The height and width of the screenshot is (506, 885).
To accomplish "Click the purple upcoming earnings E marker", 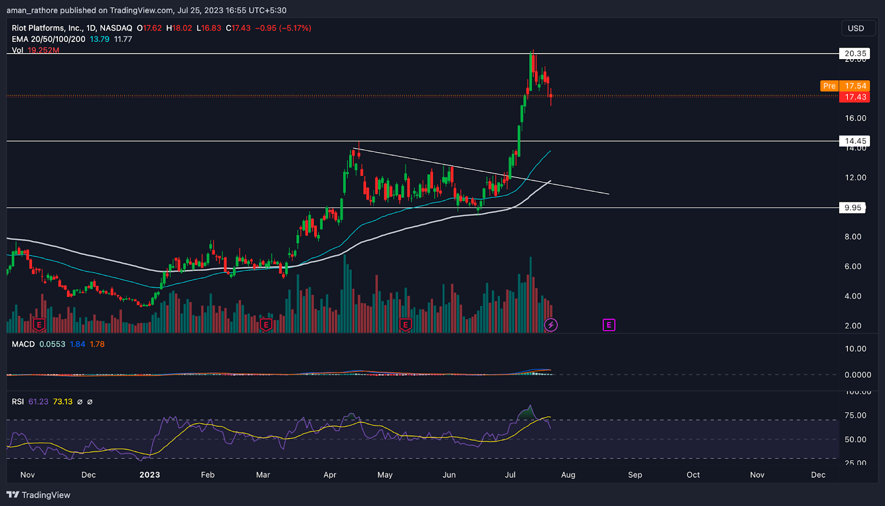I will click(609, 325).
